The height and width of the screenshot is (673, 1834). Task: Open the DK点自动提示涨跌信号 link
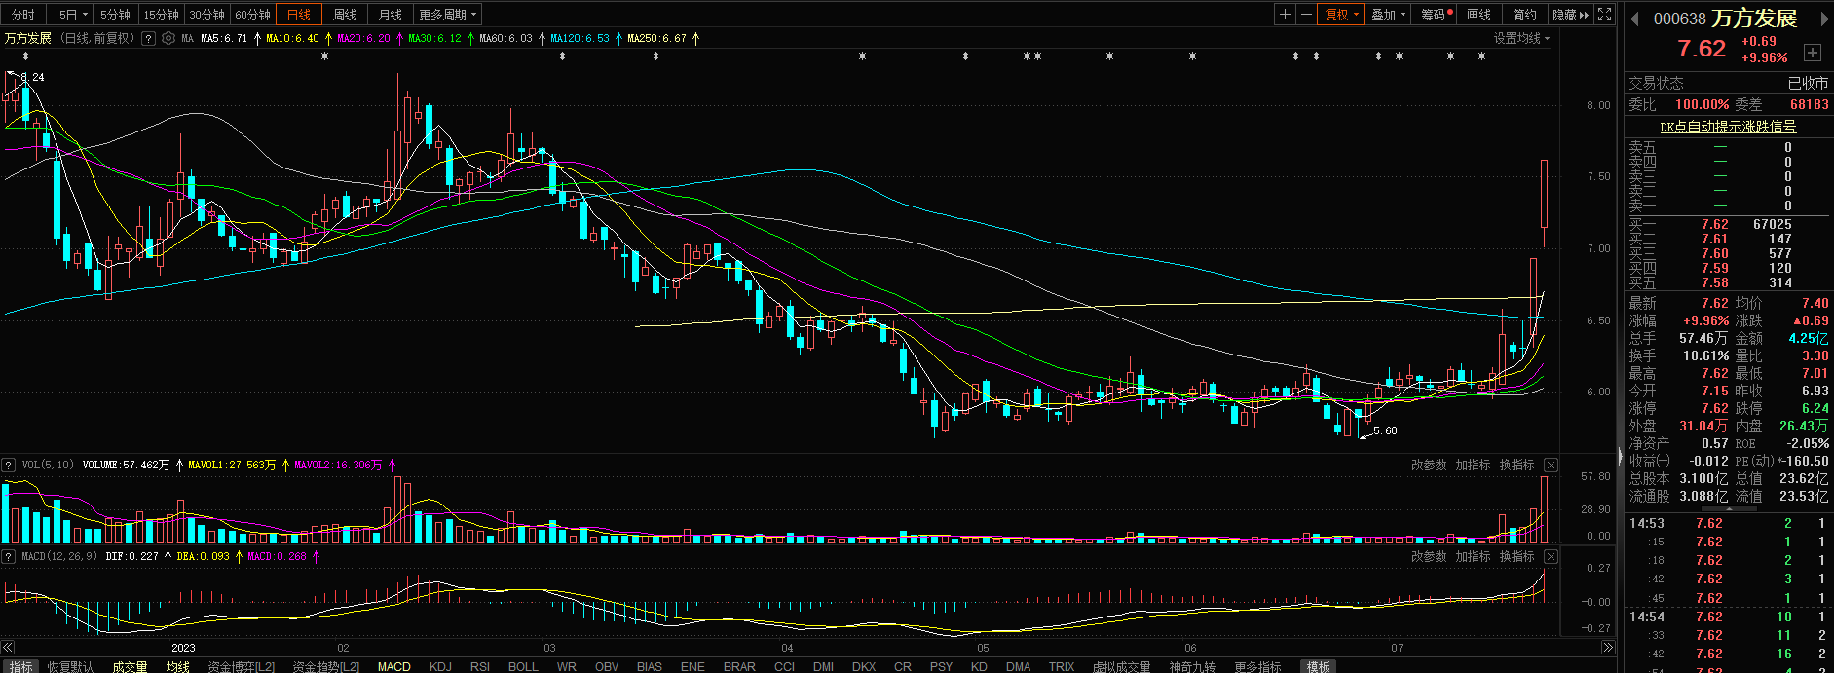pos(1728,127)
